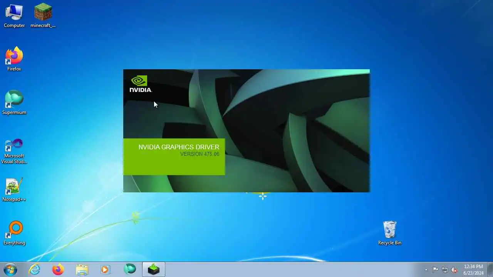Launch Firefox from the taskbar
The height and width of the screenshot is (277, 493).
[x=58, y=270]
